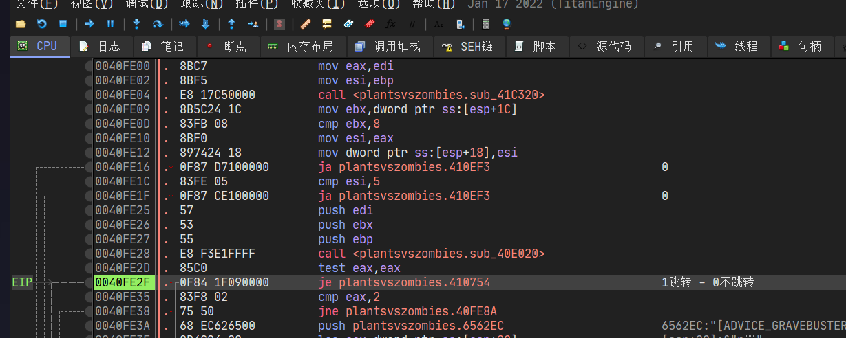Open the calculator toolbar icon
The image size is (846, 338).
485,24
